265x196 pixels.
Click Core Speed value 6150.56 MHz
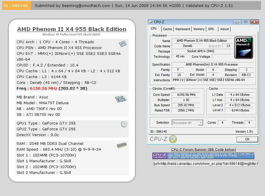click(x=186, y=95)
